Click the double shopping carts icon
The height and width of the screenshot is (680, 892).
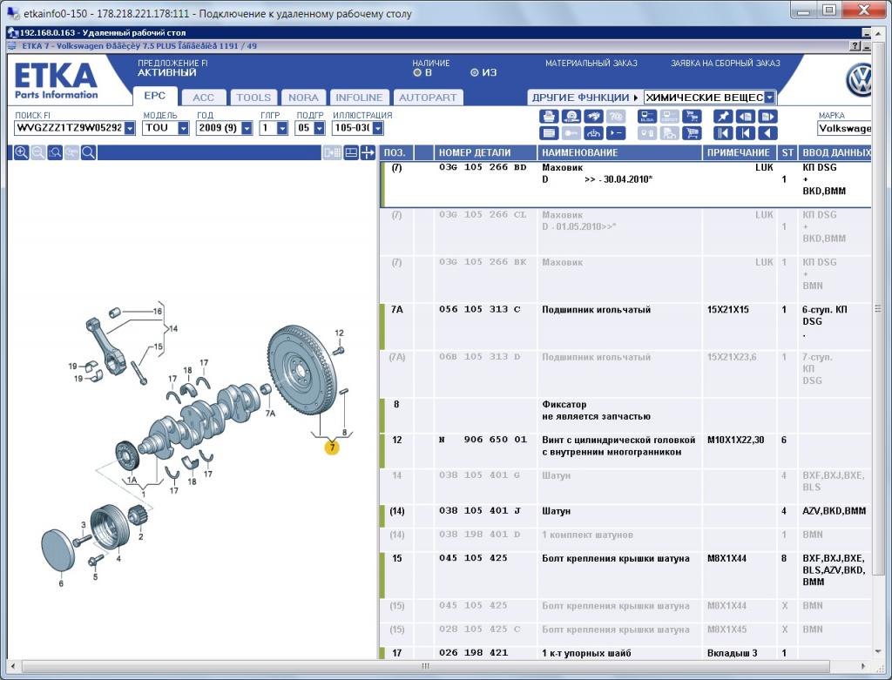tap(691, 117)
